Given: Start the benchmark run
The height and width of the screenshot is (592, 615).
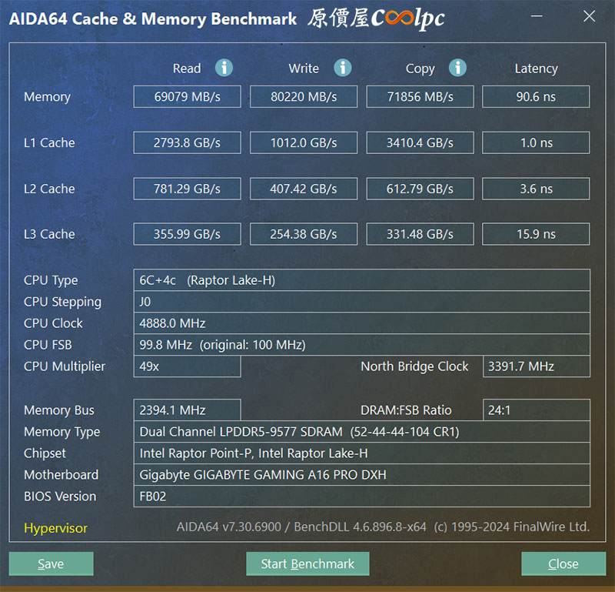Looking at the screenshot, I should [307, 564].
